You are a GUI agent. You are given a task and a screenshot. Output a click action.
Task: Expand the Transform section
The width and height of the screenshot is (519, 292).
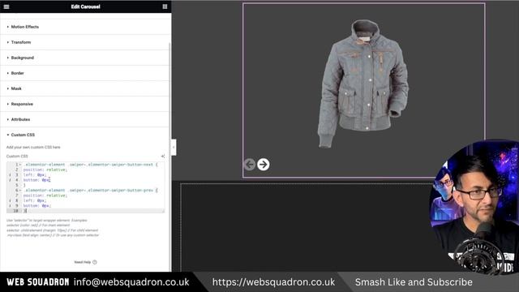click(x=84, y=42)
